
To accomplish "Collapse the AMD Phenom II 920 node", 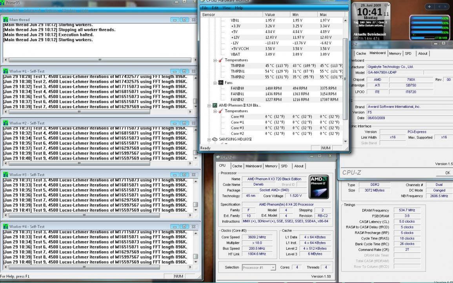I will pos(209,105).
